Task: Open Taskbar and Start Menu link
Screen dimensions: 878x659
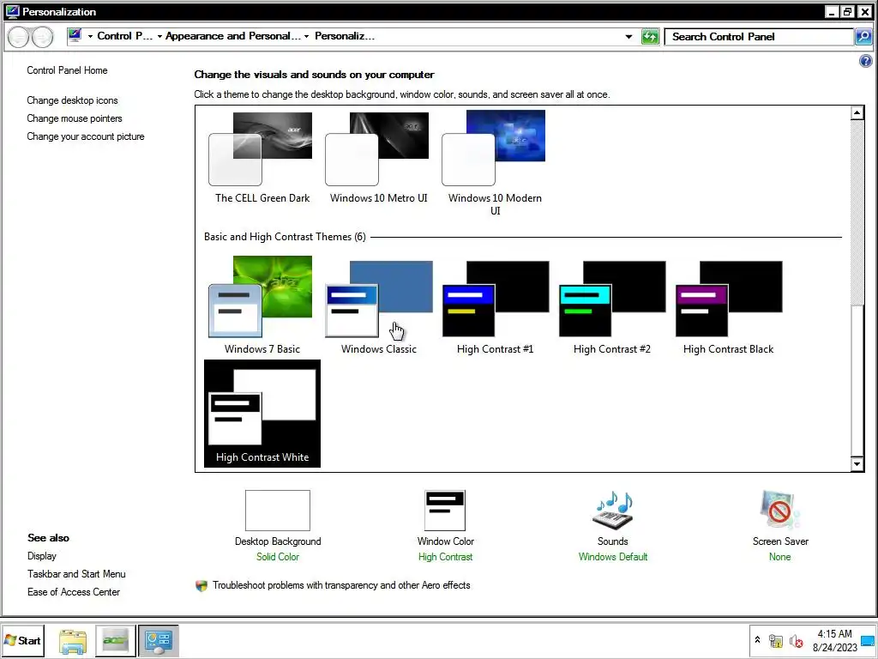Action: point(76,574)
